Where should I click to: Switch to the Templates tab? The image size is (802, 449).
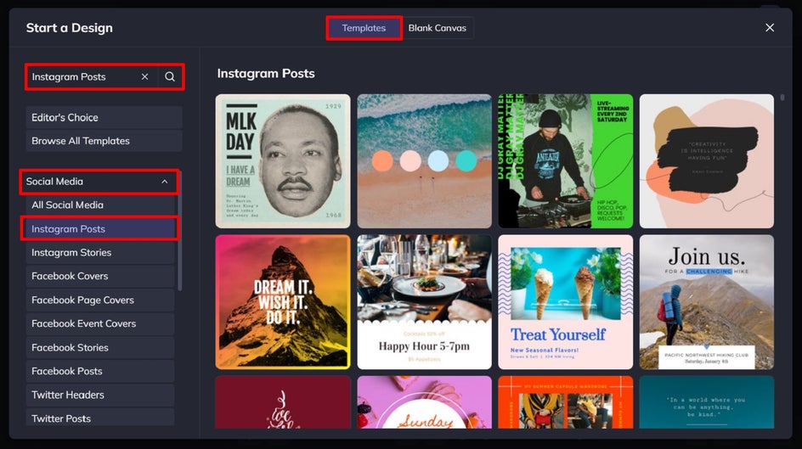(364, 28)
